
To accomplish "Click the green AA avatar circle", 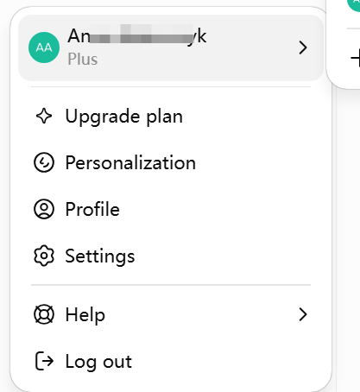I will coord(44,47).
